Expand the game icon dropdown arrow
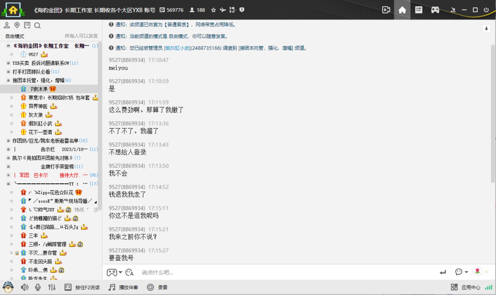 [121, 272]
